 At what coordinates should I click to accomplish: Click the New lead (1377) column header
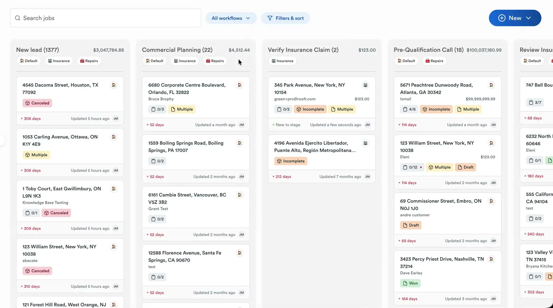[x=37, y=50]
